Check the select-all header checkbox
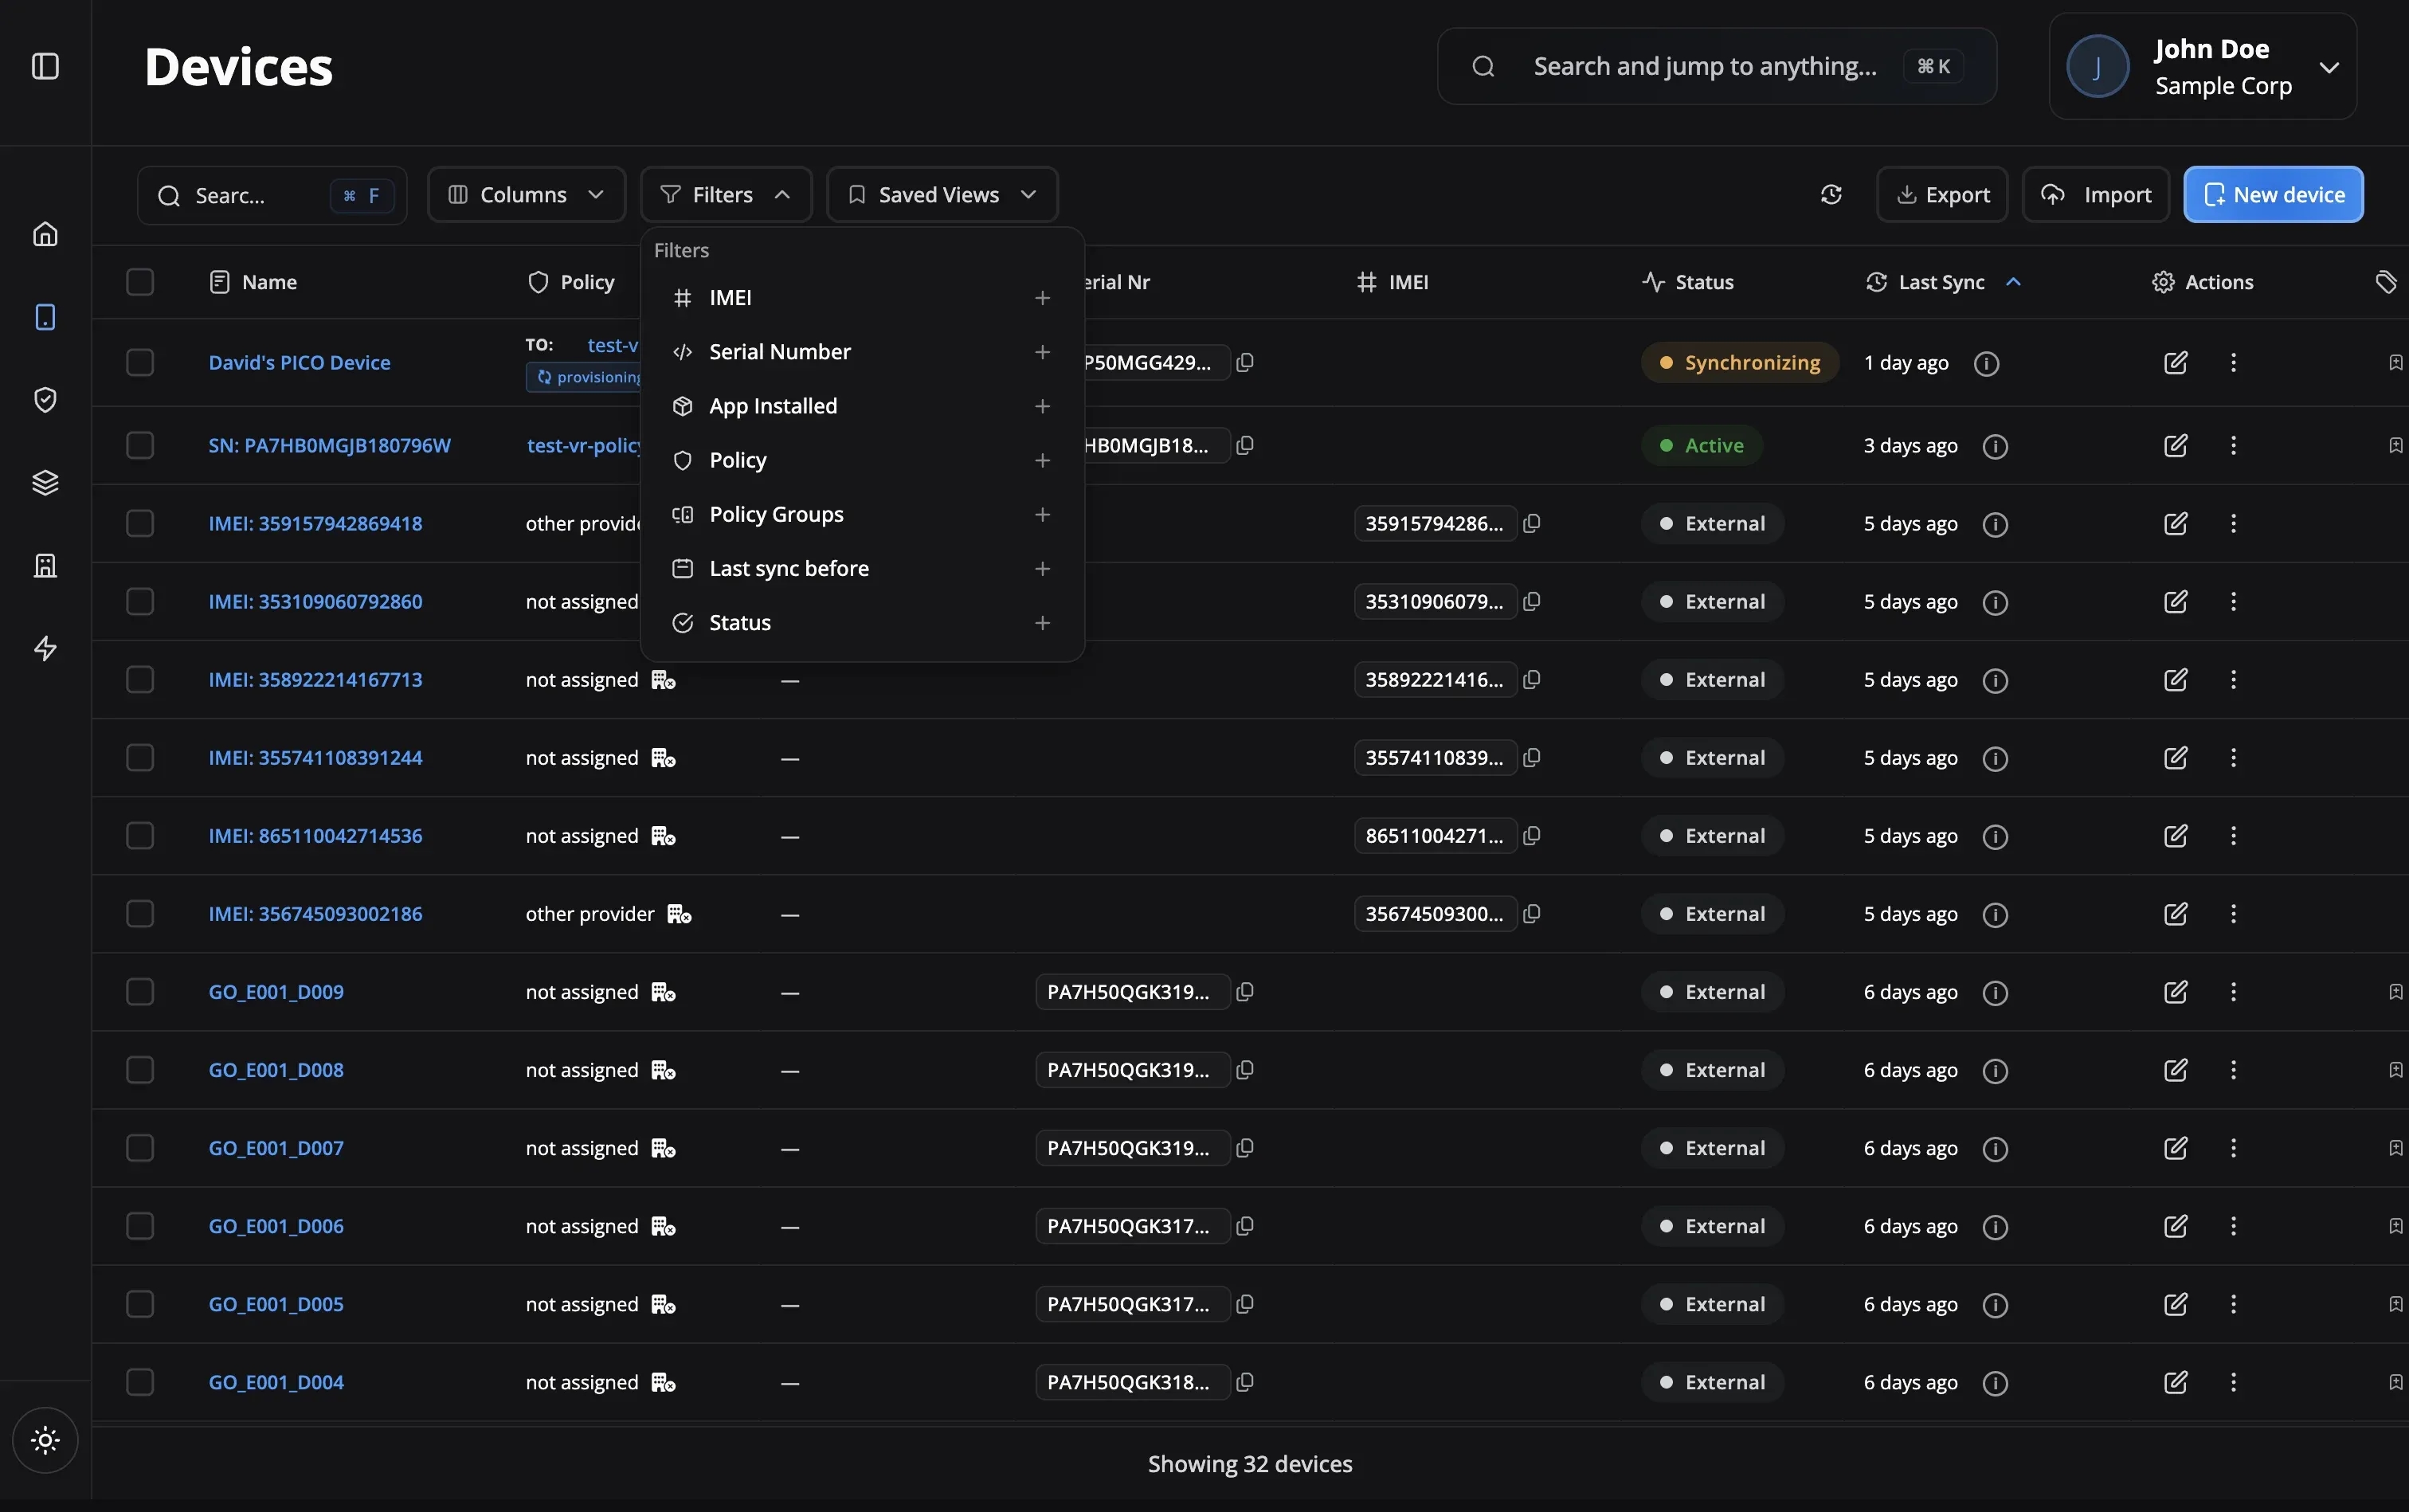The image size is (2409, 1512). coord(140,282)
